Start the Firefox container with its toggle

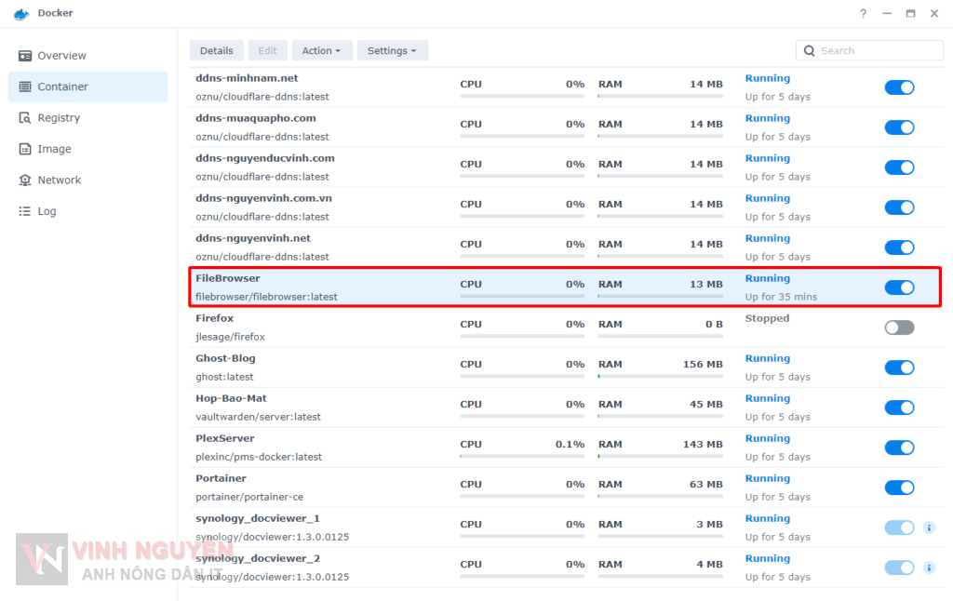point(899,327)
